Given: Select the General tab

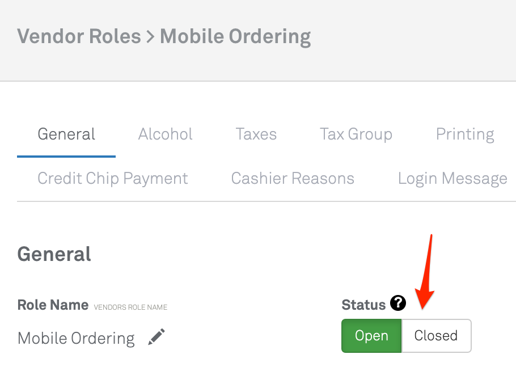Looking at the screenshot, I should (66, 134).
